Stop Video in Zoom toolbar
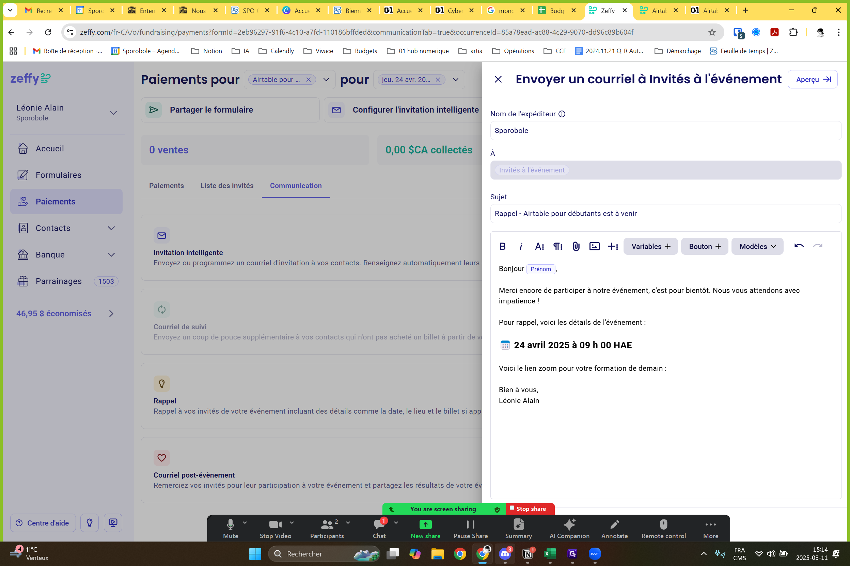 [x=276, y=529]
